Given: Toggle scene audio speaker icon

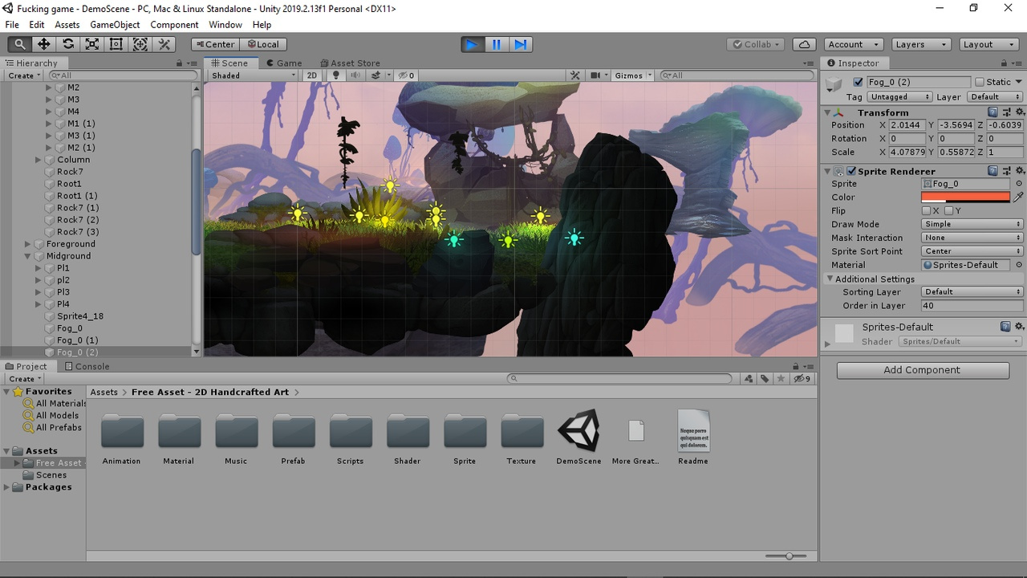Looking at the screenshot, I should point(355,75).
